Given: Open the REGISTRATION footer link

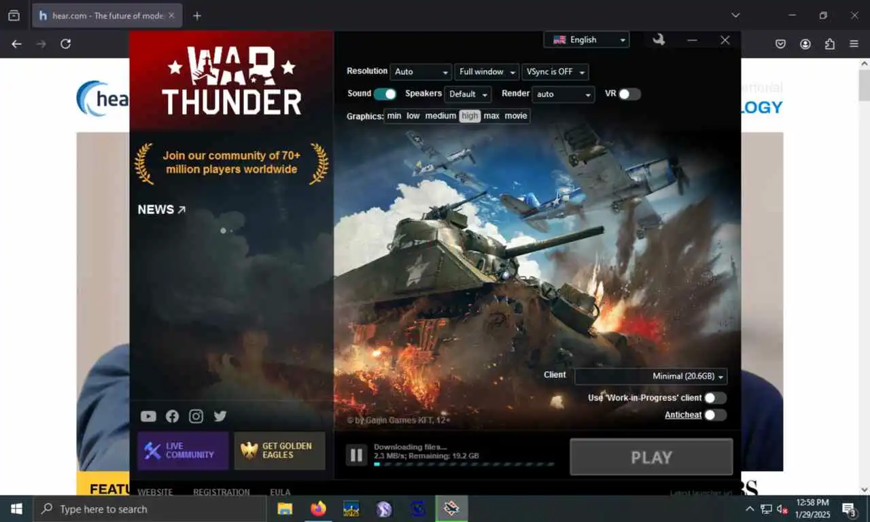Looking at the screenshot, I should 221,492.
